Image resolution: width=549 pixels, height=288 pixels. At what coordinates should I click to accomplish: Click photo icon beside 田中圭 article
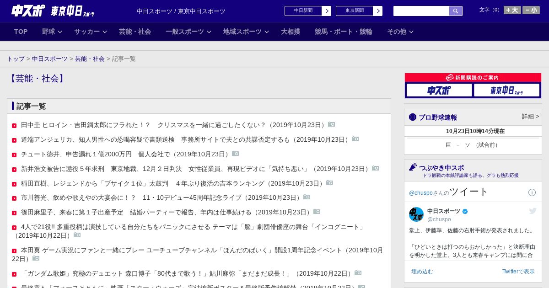pyautogui.click(x=332, y=124)
